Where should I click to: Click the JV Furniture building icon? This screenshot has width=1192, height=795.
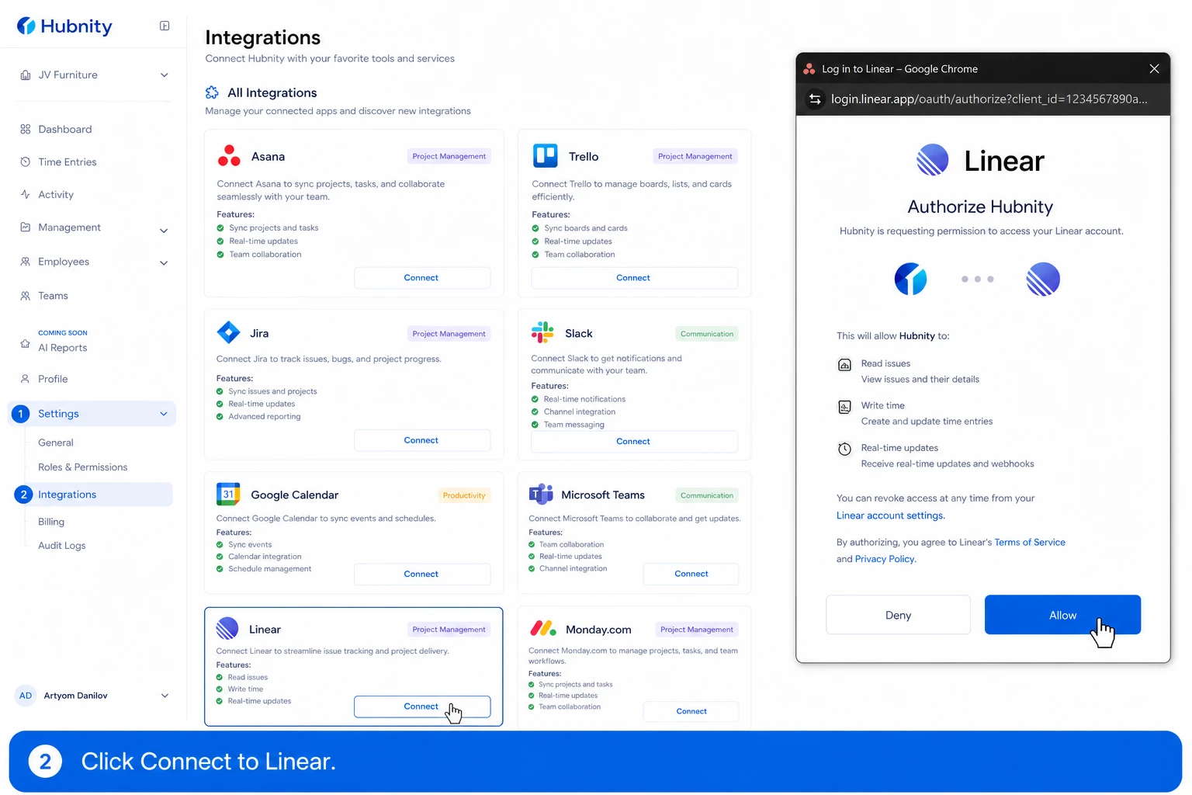click(26, 75)
